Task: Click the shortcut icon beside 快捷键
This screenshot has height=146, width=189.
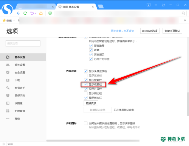Action: 8,103
